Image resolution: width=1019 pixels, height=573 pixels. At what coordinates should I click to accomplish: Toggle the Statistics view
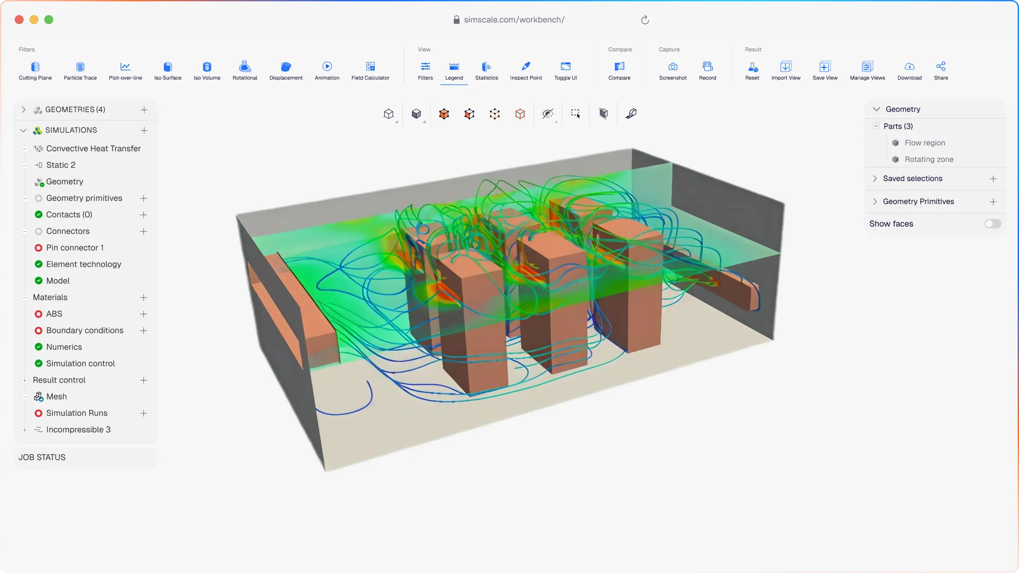(x=487, y=71)
